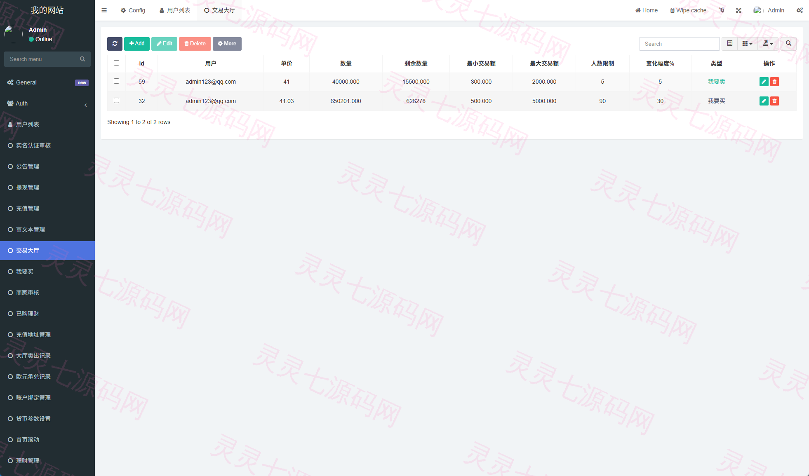Image resolution: width=809 pixels, height=476 pixels.
Task: Click the Admin avatar in top bar
Action: (758, 10)
